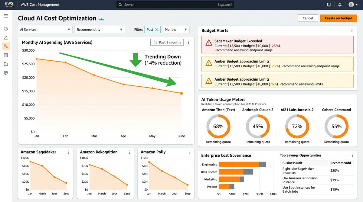Open the notifications bell icon
Image resolution: width=363 pixels, height=202 pixels.
340,5
